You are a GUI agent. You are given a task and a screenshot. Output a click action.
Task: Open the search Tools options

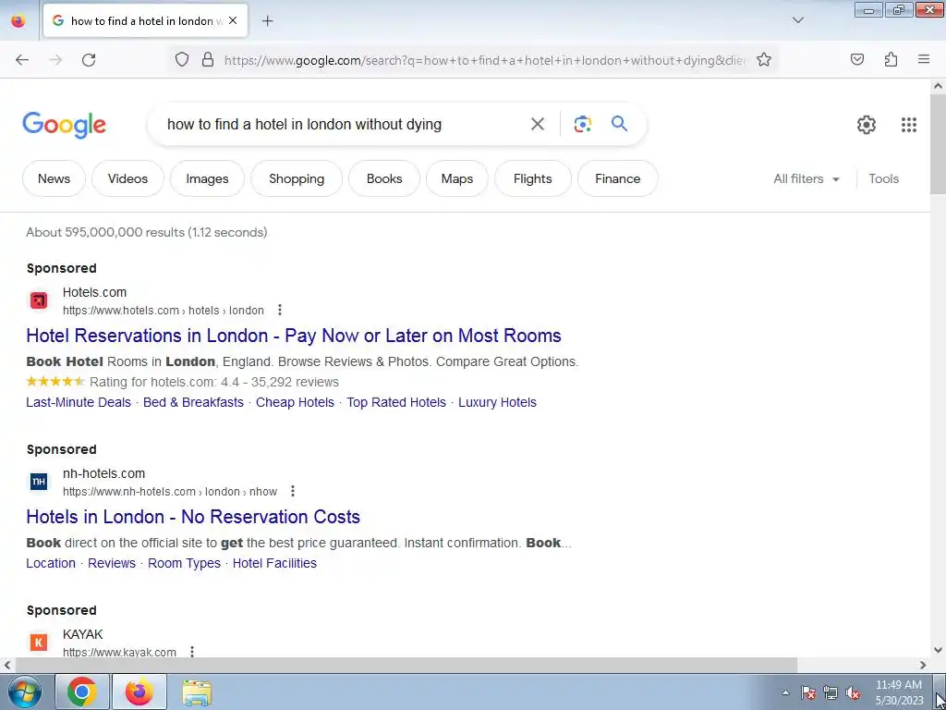[883, 178]
